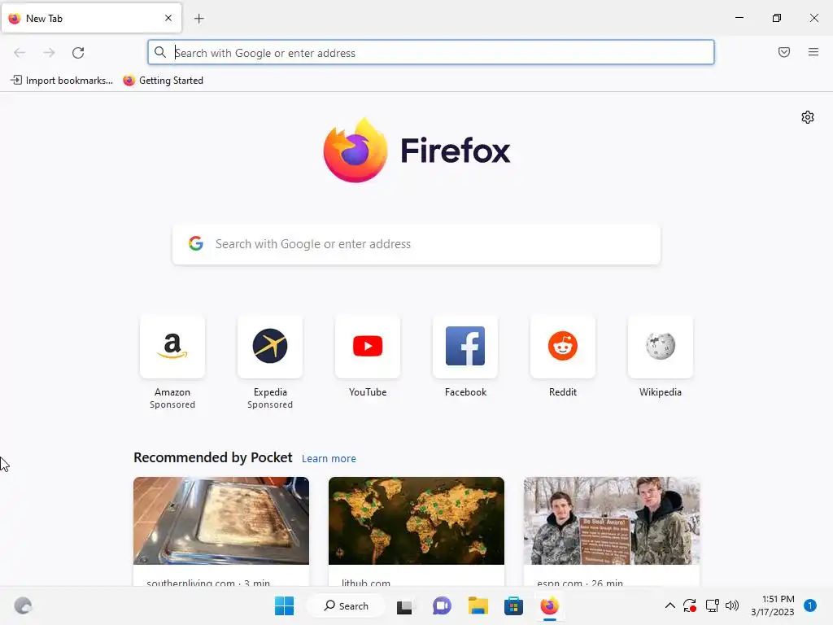Reload the current page

pyautogui.click(x=78, y=53)
